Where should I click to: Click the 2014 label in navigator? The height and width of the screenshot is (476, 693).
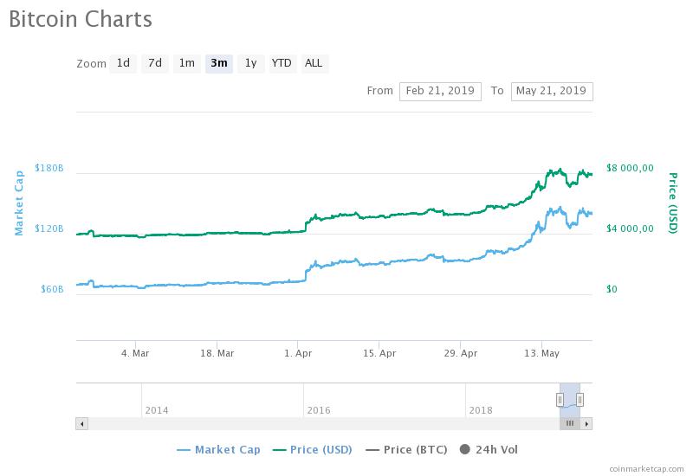click(x=157, y=410)
